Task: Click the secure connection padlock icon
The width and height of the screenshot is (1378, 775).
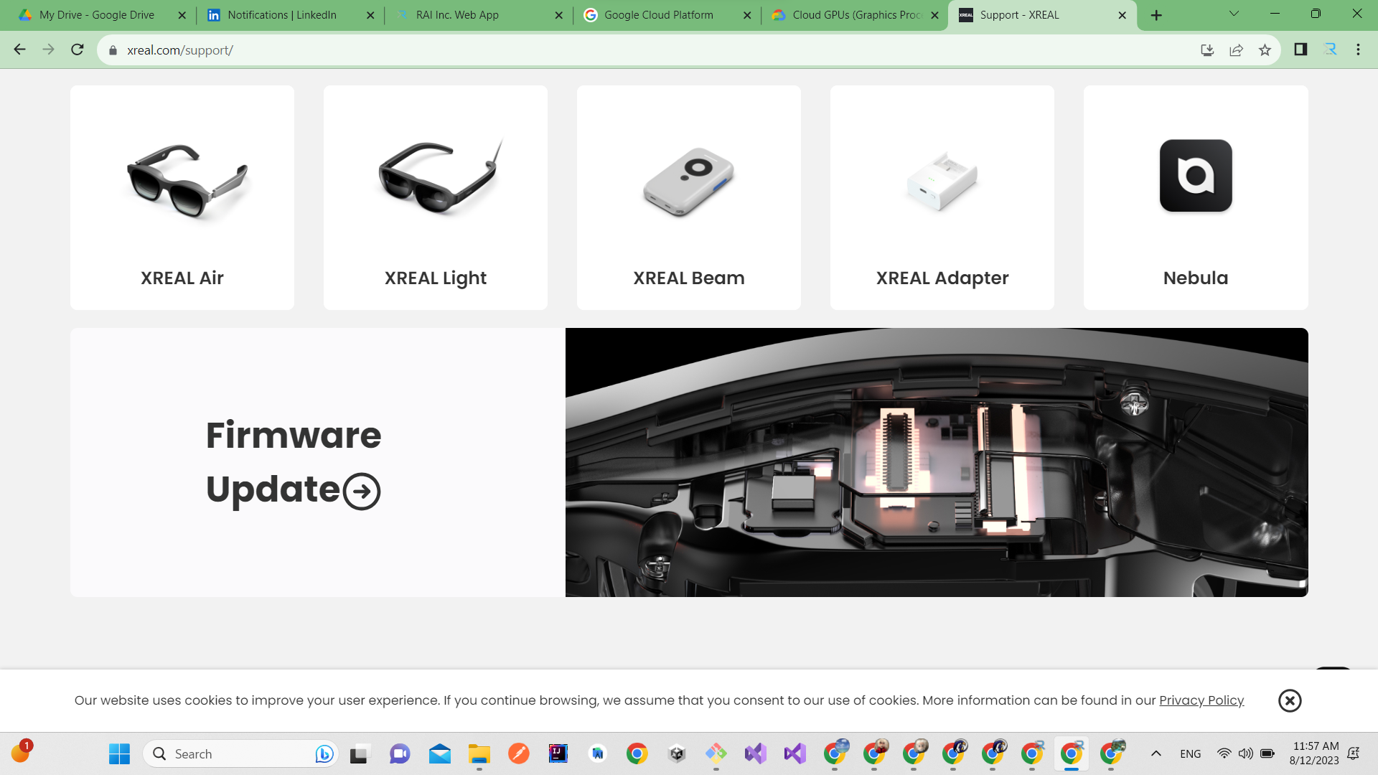Action: [x=113, y=50]
